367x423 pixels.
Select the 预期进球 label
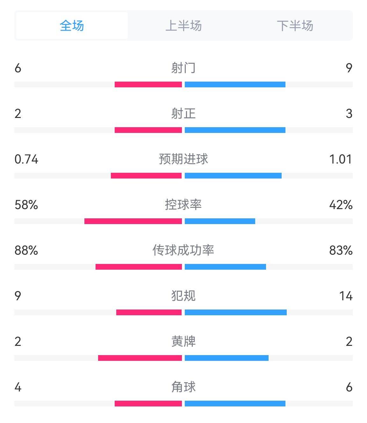point(183,159)
